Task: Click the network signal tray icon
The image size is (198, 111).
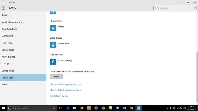Action: [178, 108]
